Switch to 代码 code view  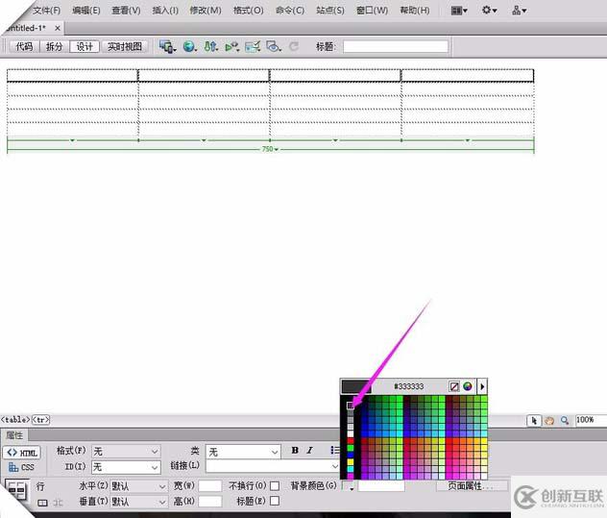coord(24,47)
